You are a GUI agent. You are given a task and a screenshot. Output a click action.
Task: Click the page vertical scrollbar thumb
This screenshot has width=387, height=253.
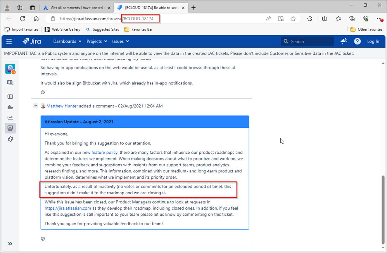[383, 209]
